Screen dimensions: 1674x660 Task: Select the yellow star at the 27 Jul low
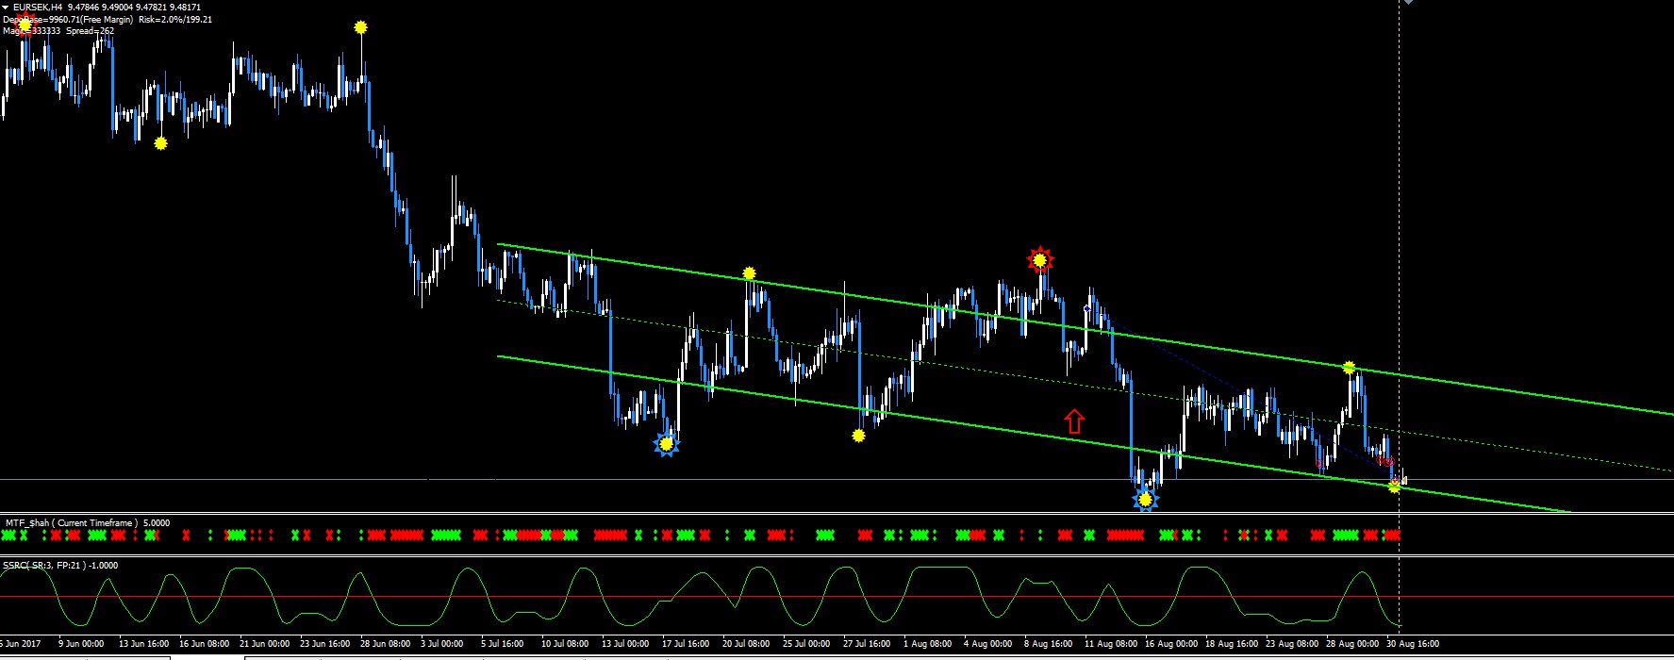(x=858, y=436)
